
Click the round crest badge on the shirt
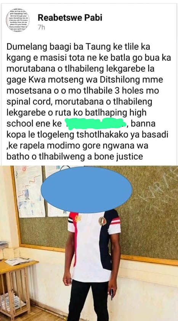tap(103, 221)
